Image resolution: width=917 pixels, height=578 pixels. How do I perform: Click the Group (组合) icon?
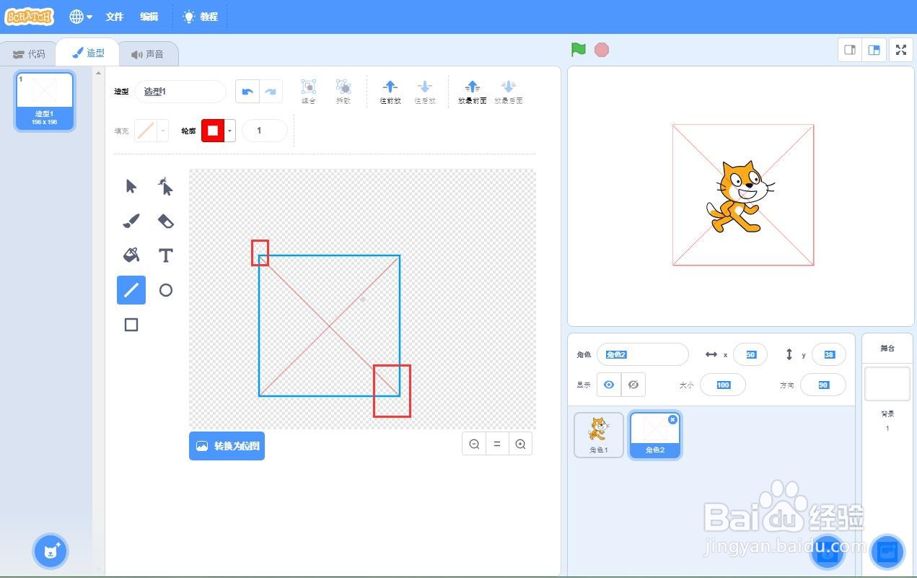308,92
